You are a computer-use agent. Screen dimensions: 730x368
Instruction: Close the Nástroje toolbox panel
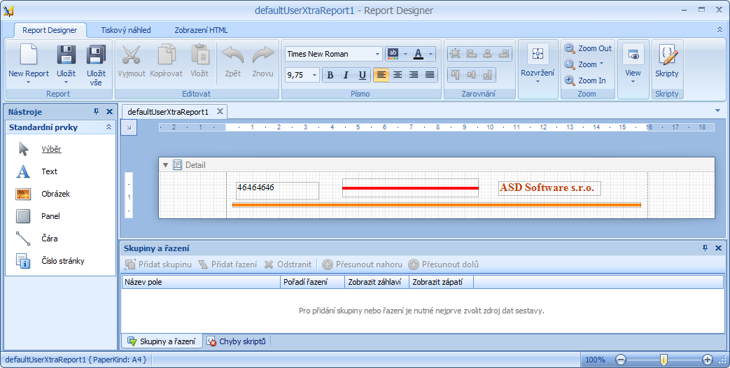[109, 112]
